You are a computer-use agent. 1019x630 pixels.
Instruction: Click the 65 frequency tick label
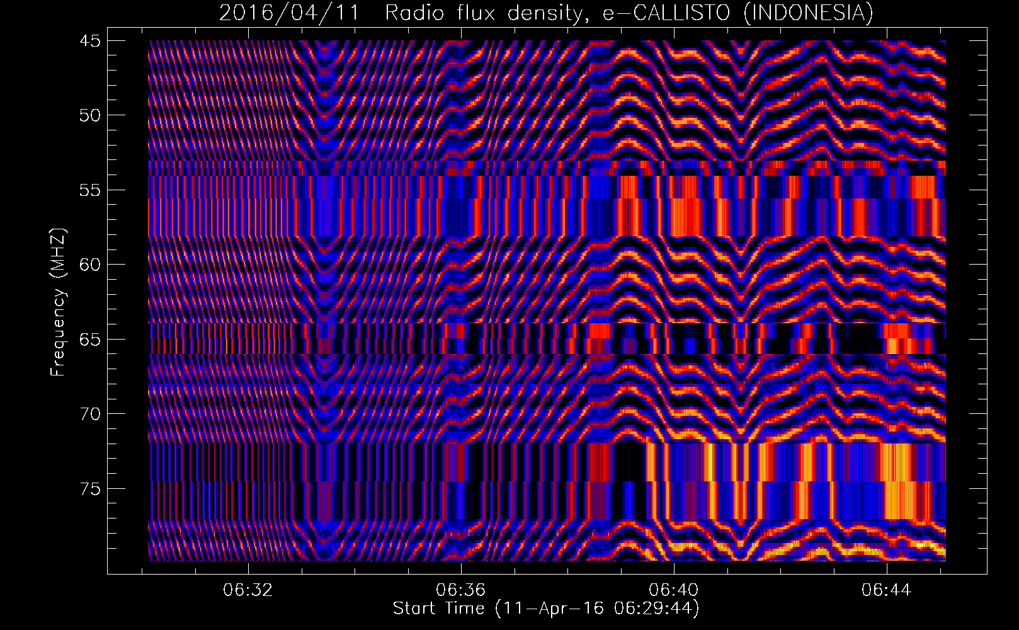(90, 340)
